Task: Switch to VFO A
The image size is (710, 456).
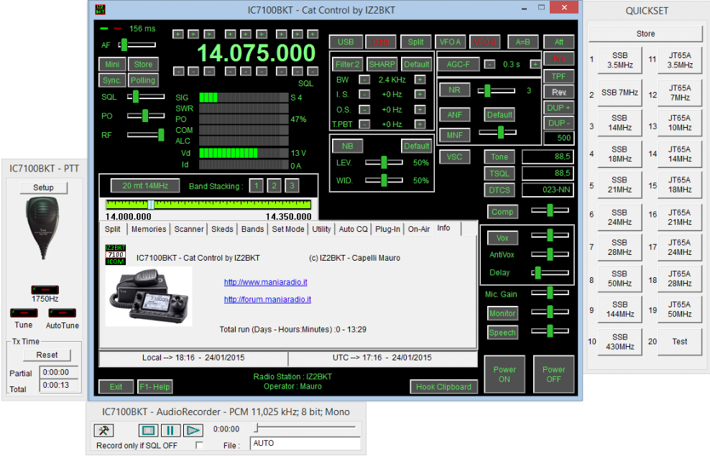Action: point(450,42)
